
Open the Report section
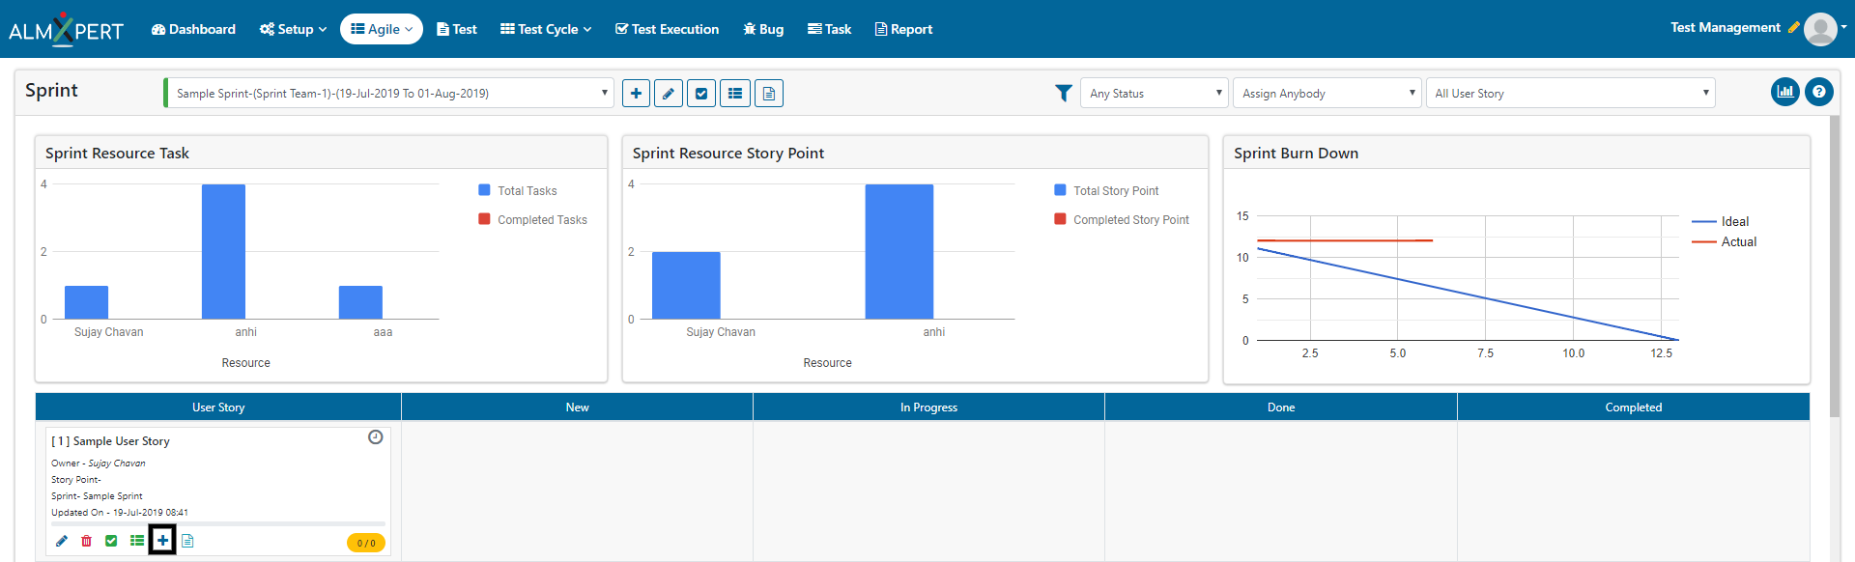(903, 29)
